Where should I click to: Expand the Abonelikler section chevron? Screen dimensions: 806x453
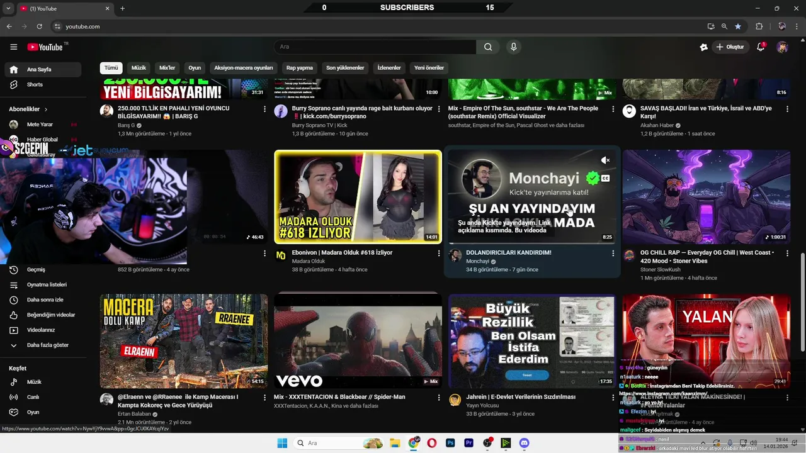45,109
